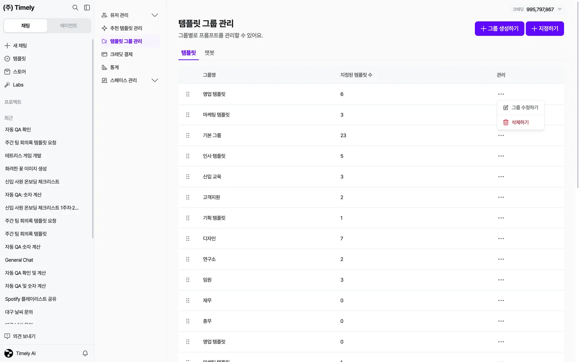Click the 그룹 생성하기 button
The height and width of the screenshot is (362, 580).
500,29
